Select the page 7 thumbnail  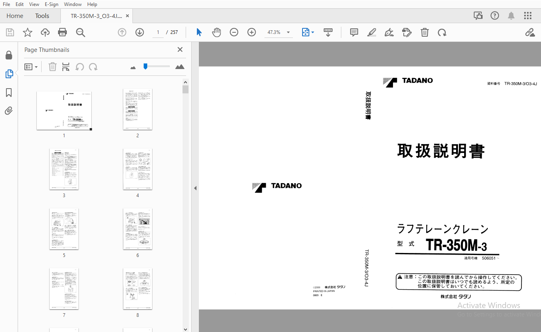tap(64, 289)
